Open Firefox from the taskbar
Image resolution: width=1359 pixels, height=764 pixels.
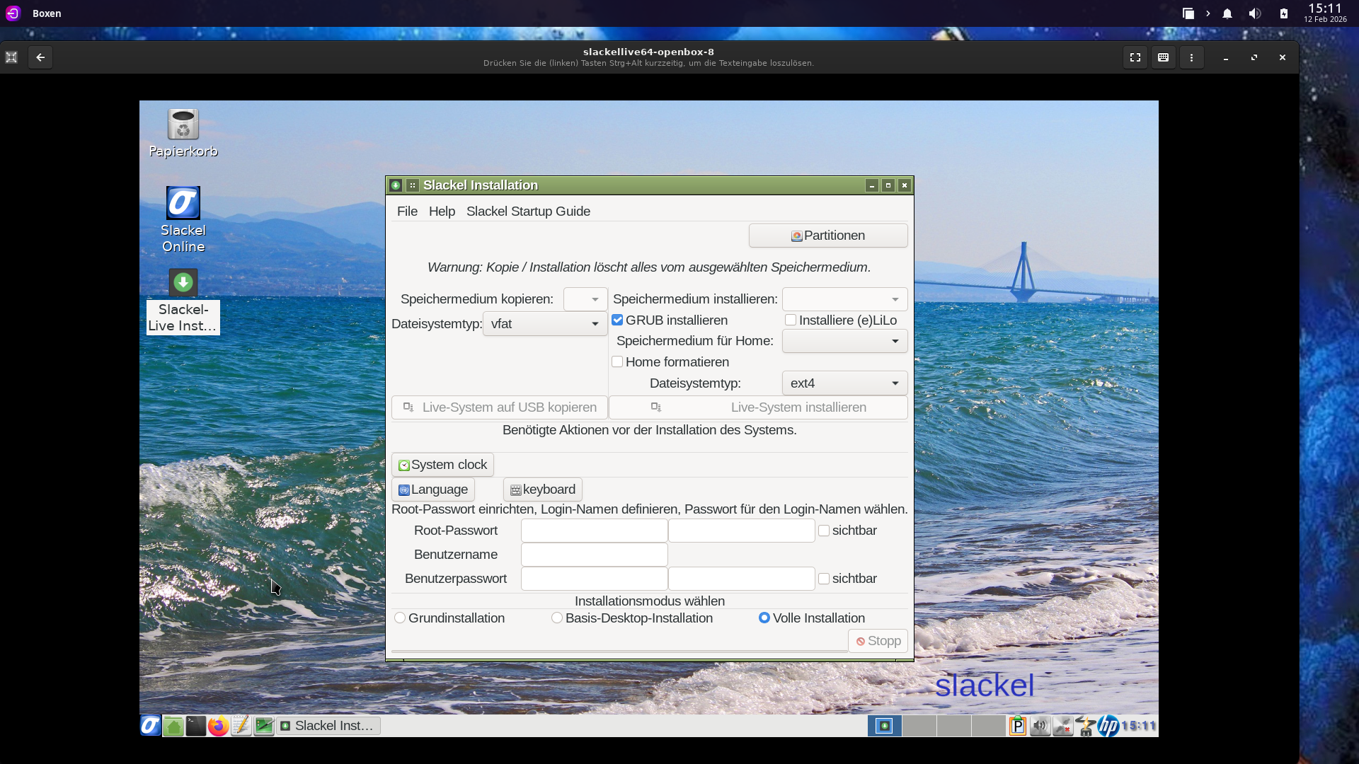point(218,726)
